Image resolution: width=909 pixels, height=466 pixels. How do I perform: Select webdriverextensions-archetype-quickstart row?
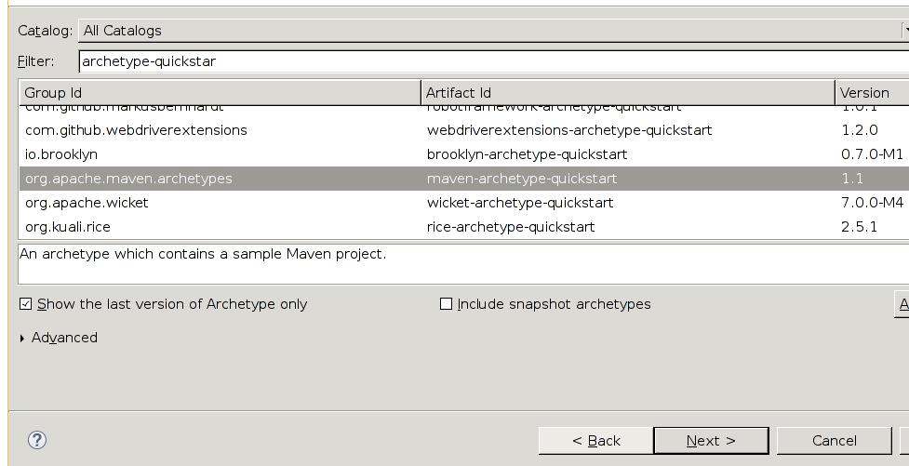click(568, 130)
